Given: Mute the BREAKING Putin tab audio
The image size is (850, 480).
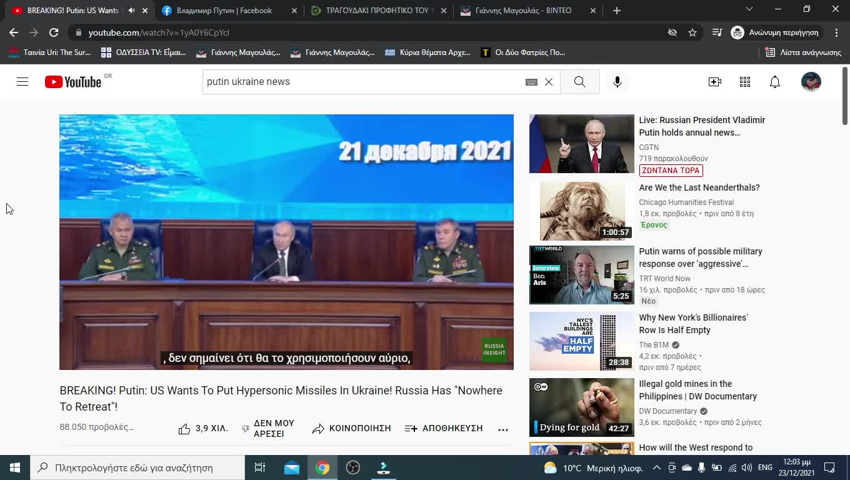Looking at the screenshot, I should click(x=131, y=11).
